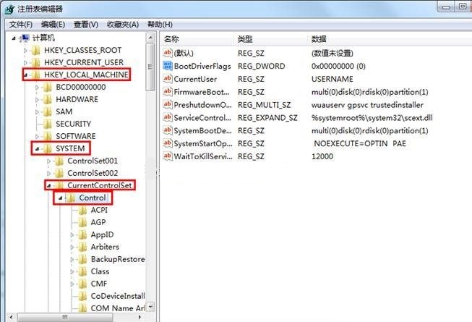Select the BootDriverFlags DWORD value icon

coord(168,66)
